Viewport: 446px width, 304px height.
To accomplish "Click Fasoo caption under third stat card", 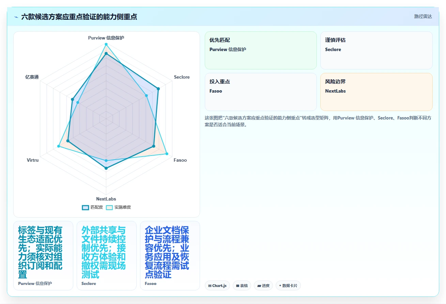I will point(151,283).
